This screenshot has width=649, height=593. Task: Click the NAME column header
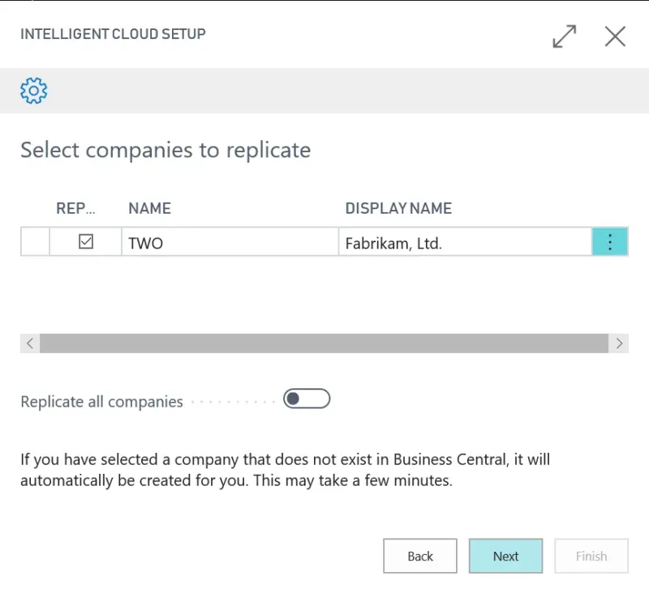click(149, 208)
